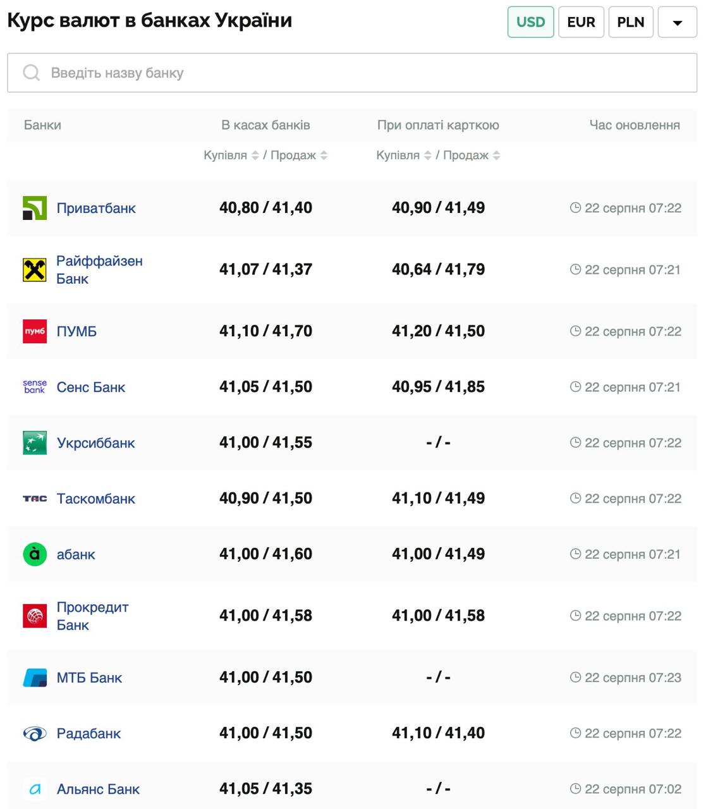Open the more currencies dropdown arrow

click(677, 22)
